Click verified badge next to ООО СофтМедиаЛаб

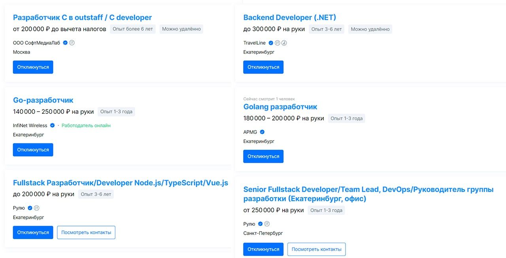65,43
